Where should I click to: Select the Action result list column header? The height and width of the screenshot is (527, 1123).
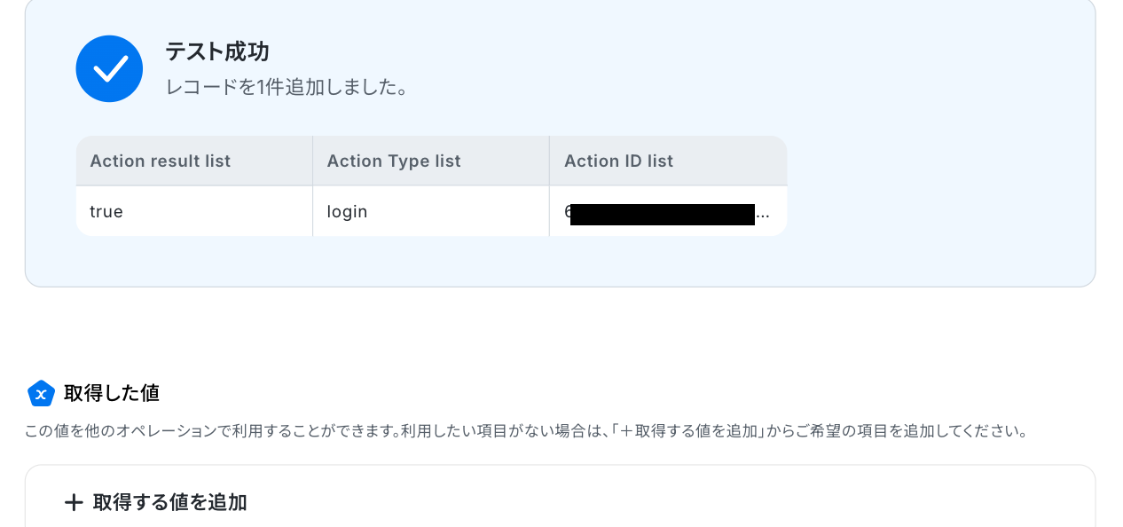tap(160, 161)
